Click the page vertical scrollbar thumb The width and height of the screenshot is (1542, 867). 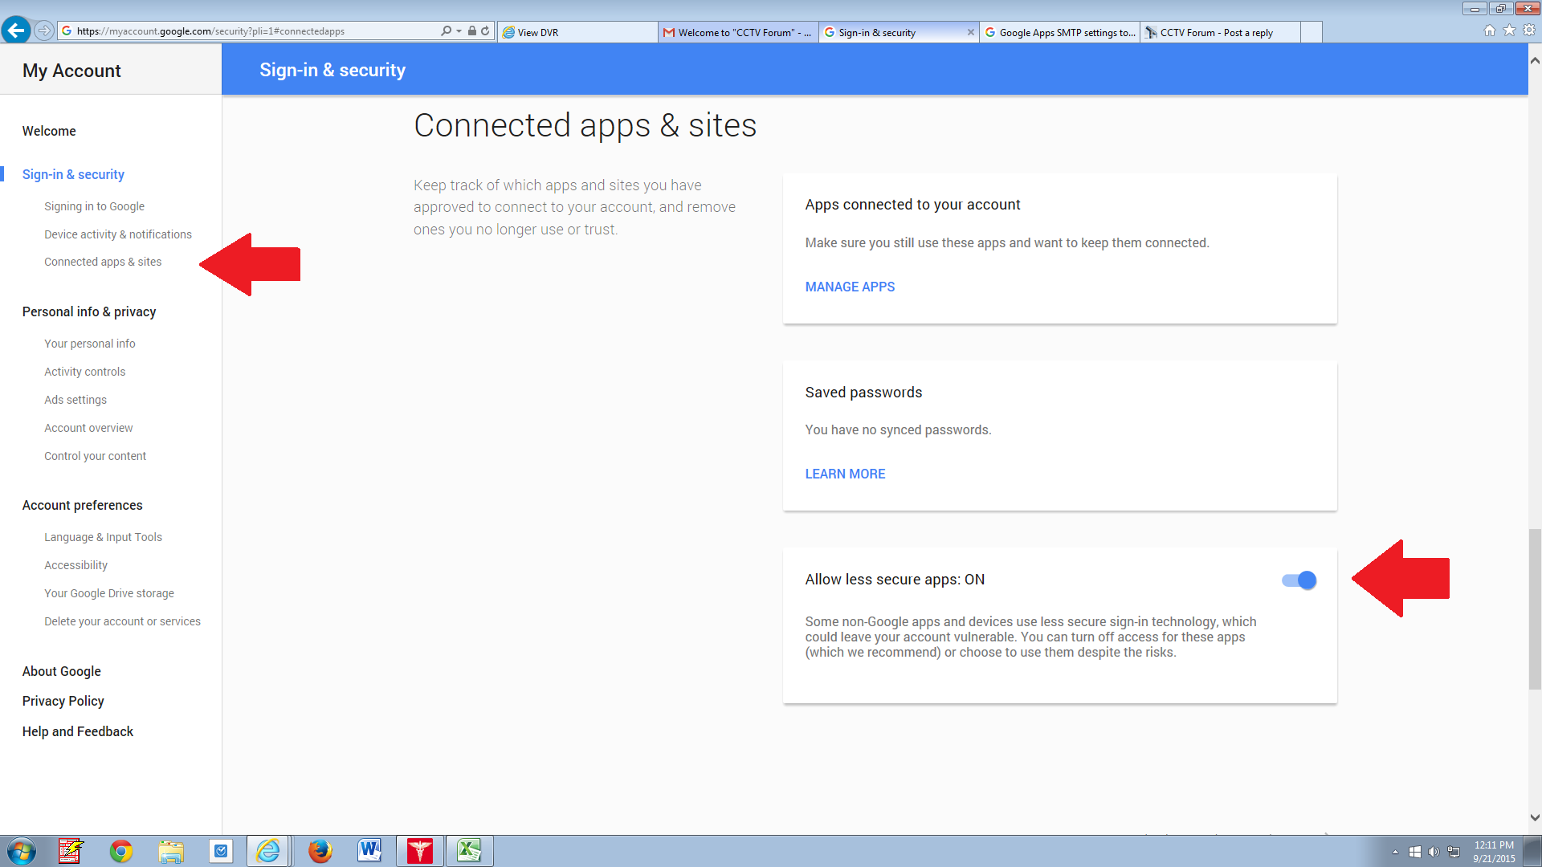(x=1535, y=609)
